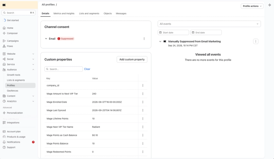Image resolution: width=274 pixels, height=159 pixels.
Task: Expand the Analytics menu chevron
Action: [x=33, y=101]
